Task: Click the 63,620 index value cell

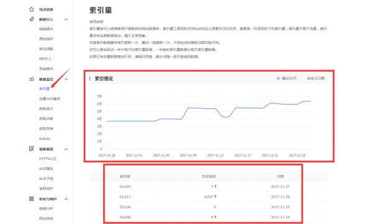Action: pos(125,187)
